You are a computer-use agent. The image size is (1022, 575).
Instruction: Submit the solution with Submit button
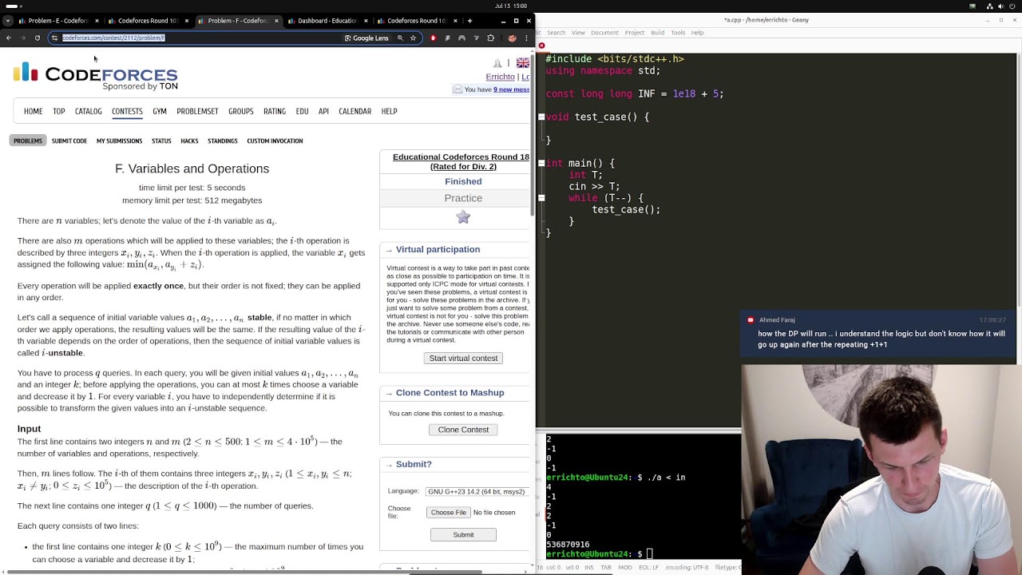point(463,535)
